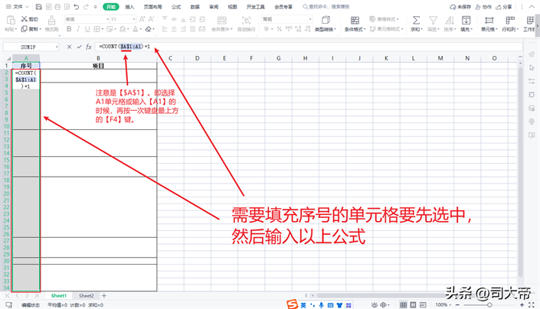The image size is (540, 309).
Task: Switch to the Sheet2 worksheet tab
Action: 87,295
